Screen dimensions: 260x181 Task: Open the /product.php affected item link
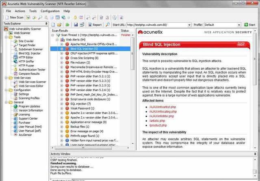(x=158, y=125)
